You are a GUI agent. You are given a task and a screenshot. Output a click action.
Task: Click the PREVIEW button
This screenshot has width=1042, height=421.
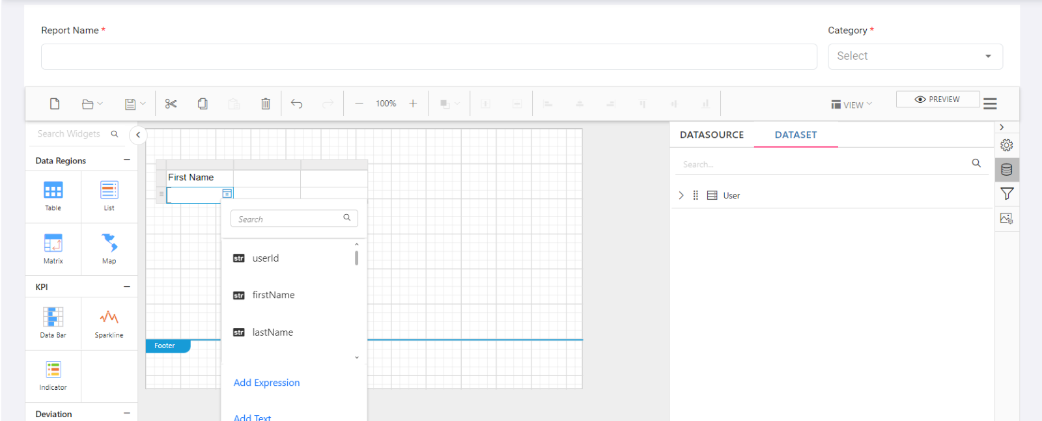coord(937,100)
